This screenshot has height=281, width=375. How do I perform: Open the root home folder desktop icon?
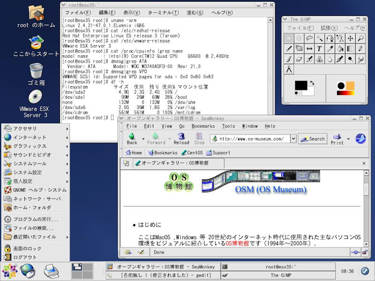36,16
